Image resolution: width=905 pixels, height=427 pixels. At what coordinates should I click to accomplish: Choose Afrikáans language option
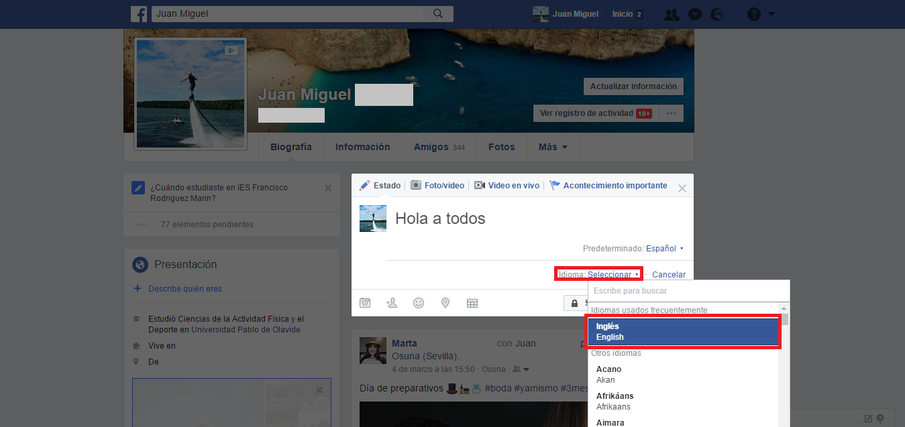[684, 401]
